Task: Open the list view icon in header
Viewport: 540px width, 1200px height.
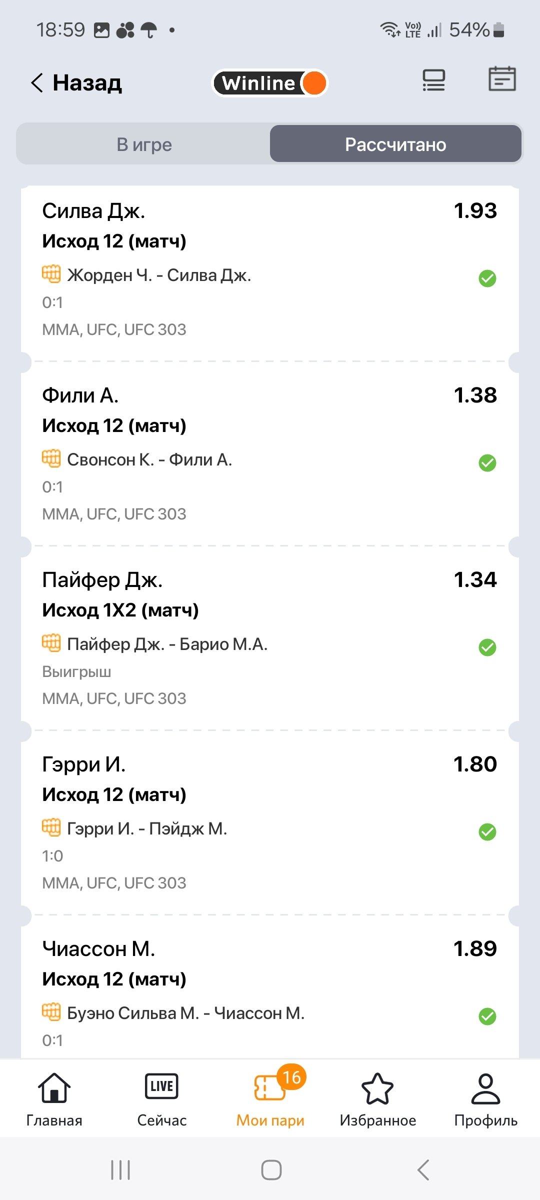Action: click(433, 80)
